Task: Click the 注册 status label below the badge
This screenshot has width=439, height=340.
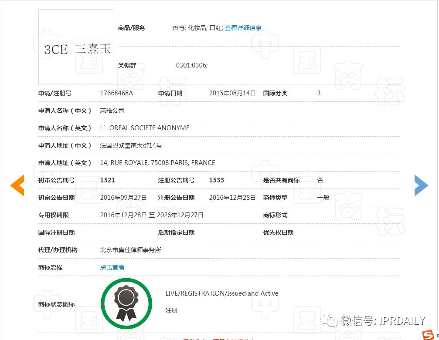Action: [x=172, y=310]
